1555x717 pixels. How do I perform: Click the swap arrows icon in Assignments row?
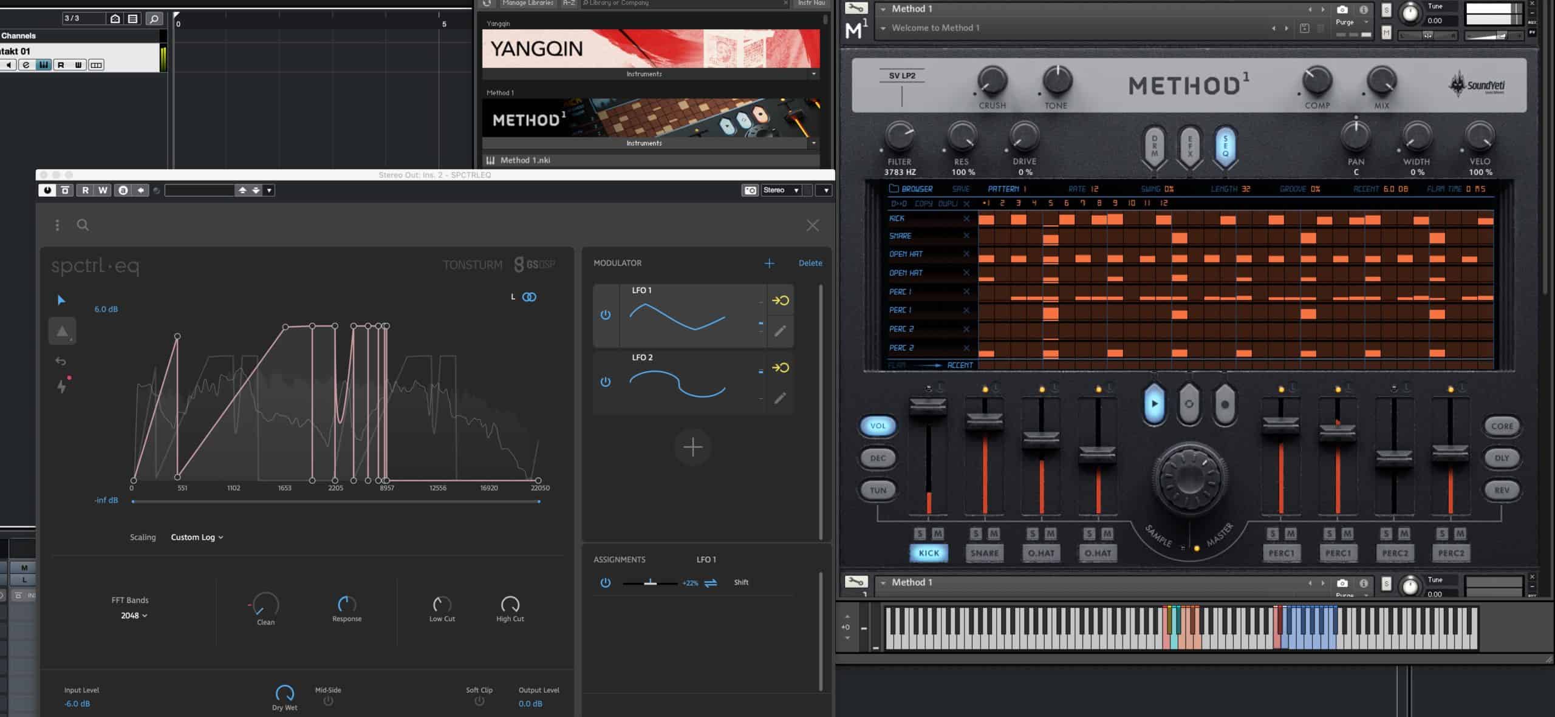click(710, 583)
